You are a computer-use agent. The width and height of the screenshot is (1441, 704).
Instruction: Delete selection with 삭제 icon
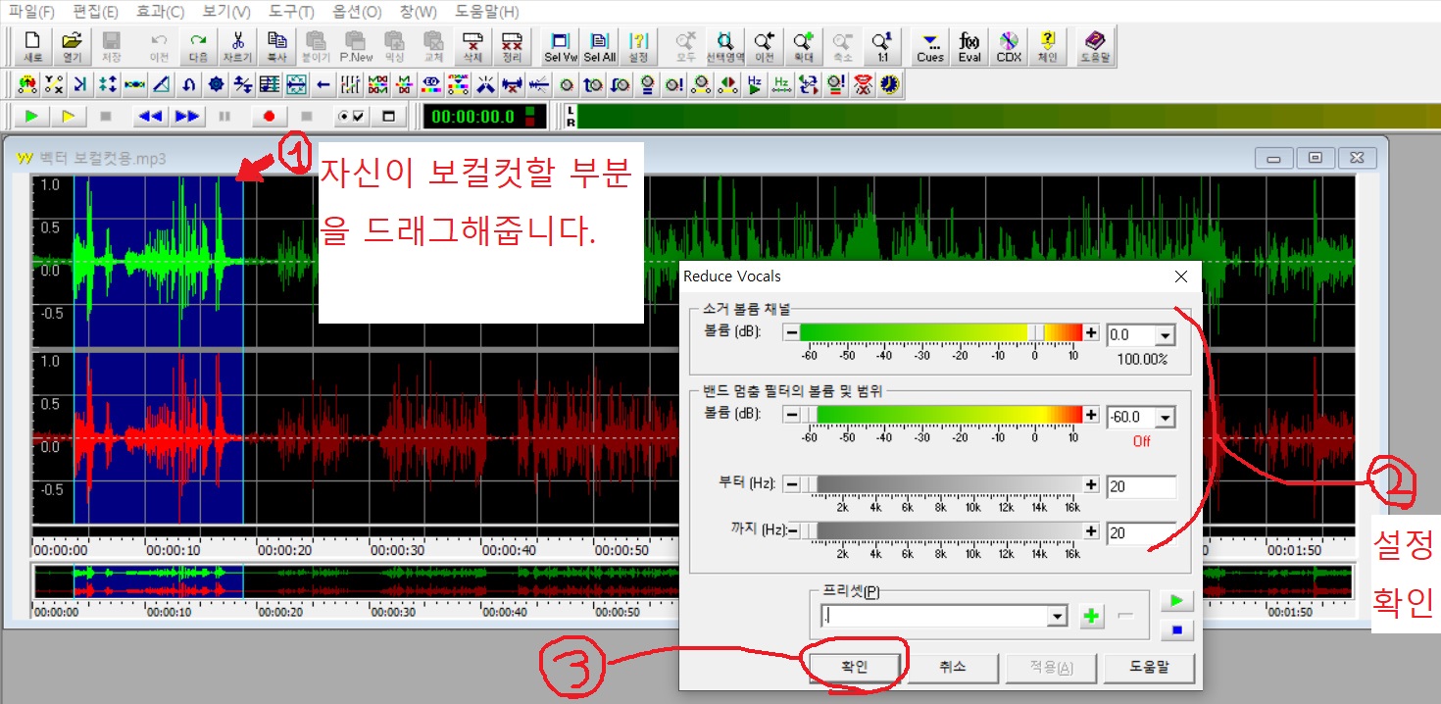473,45
